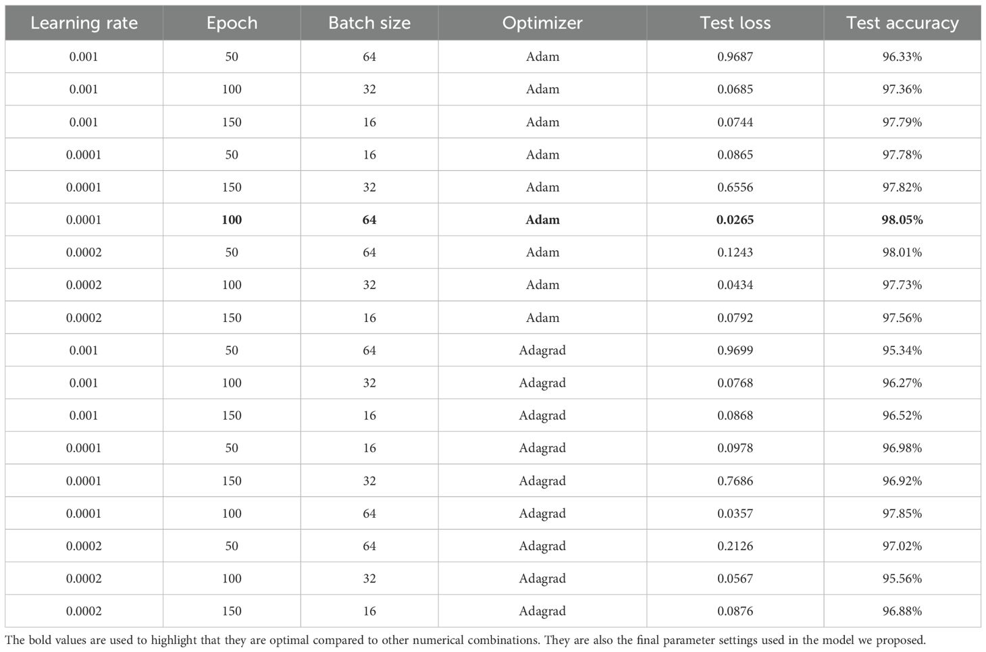Click the Epoch column header
This screenshot has width=986, height=652.
232,23
